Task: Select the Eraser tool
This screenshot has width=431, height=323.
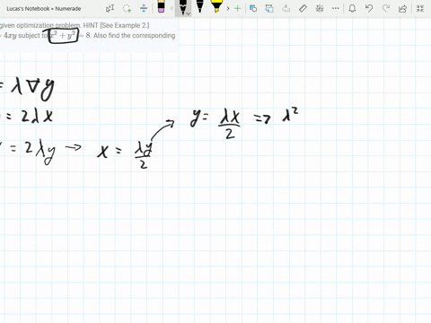Action: [x=161, y=7]
